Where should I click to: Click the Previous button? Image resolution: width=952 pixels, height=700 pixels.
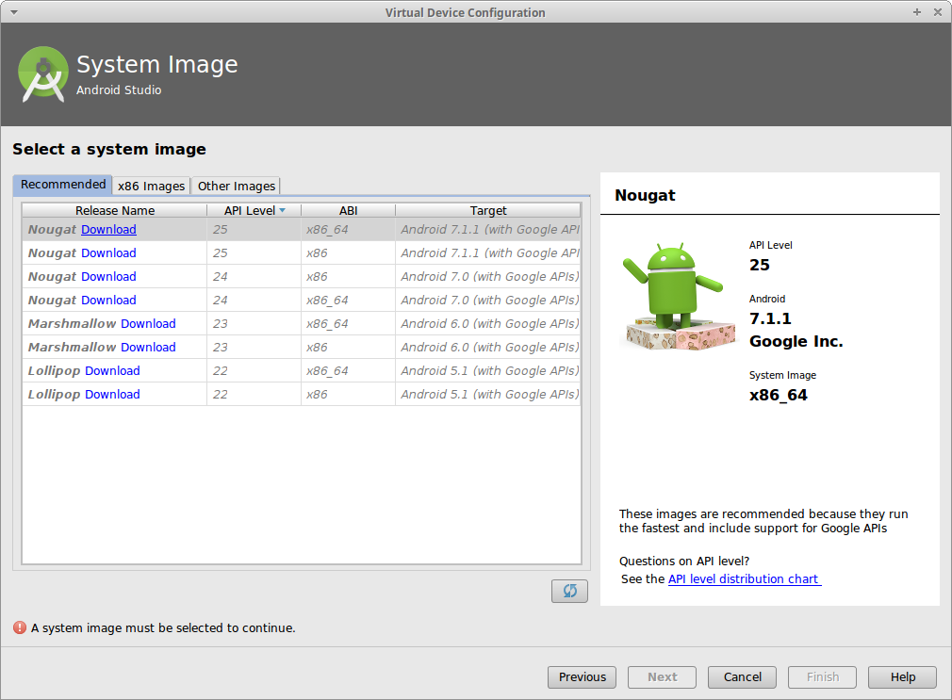click(x=582, y=676)
